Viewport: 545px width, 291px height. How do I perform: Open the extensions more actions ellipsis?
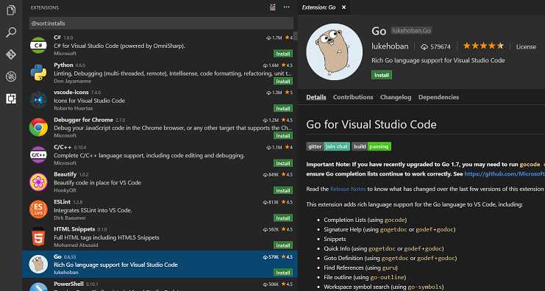click(286, 7)
